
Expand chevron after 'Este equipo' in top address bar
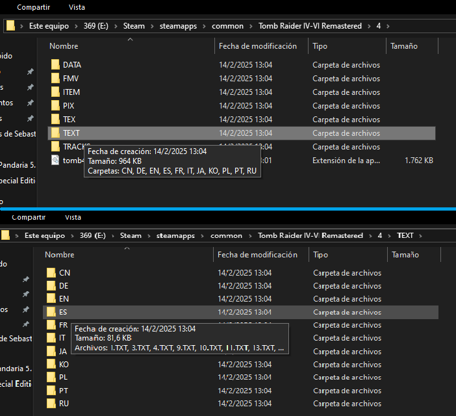(x=76, y=26)
